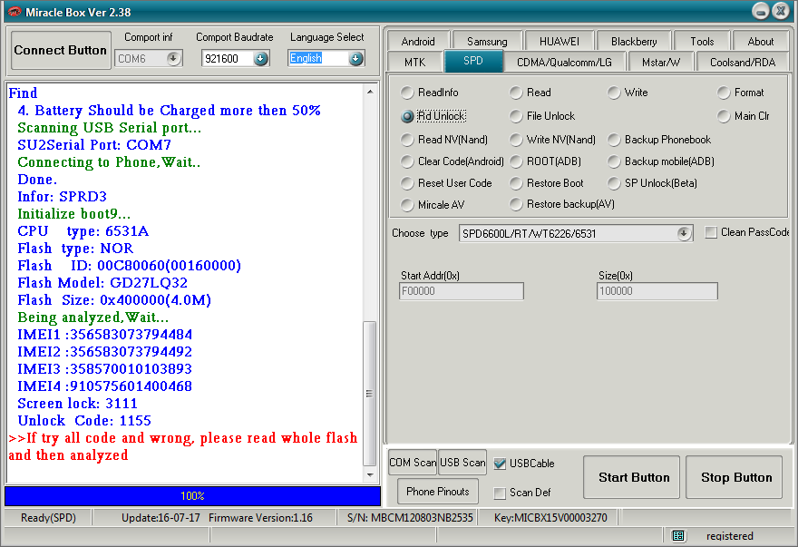Click the Screen lock: 3111 log line
The height and width of the screenshot is (547, 798).
(x=77, y=404)
